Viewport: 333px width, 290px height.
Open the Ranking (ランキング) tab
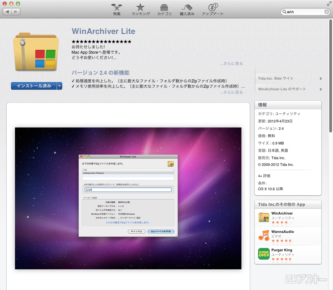[141, 10]
